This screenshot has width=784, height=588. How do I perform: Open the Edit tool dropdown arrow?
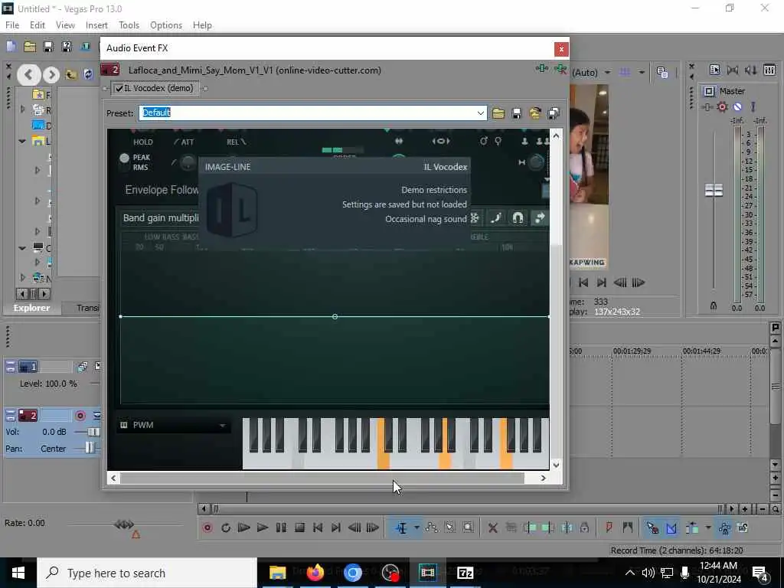tap(416, 528)
